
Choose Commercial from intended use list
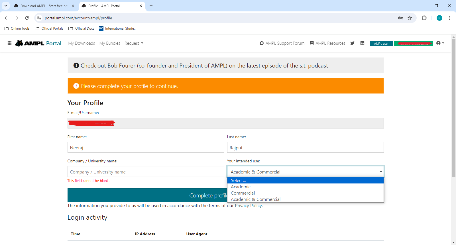(306, 193)
